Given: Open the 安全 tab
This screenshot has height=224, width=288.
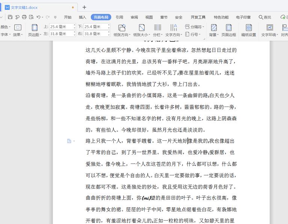Looking at the screenshot, I should point(179,17).
